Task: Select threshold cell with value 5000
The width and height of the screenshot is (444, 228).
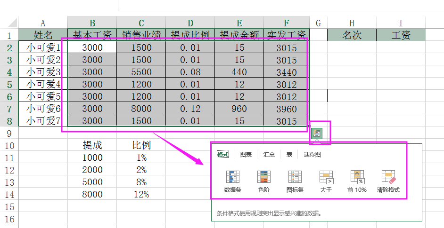Action: 92,182
